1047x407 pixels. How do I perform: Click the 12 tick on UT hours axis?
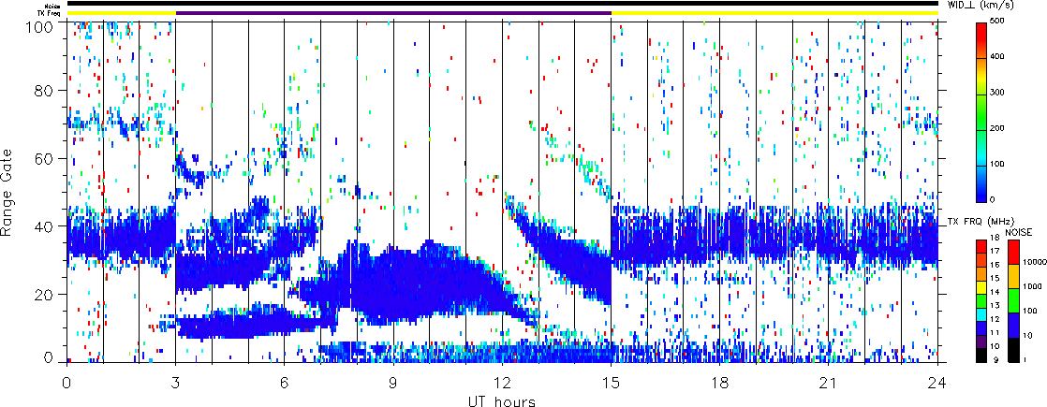(502, 382)
